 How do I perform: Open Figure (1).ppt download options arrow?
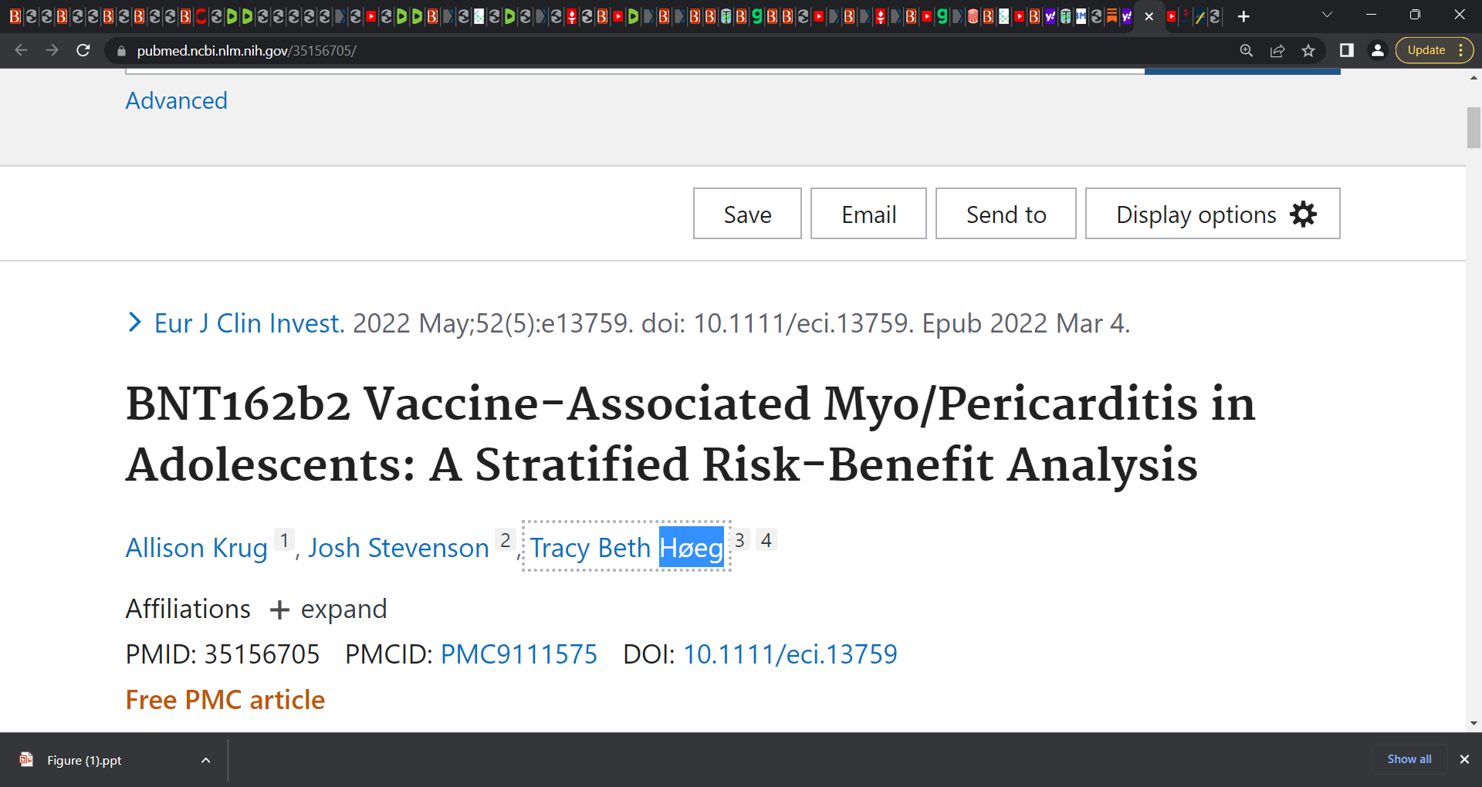coord(206,760)
